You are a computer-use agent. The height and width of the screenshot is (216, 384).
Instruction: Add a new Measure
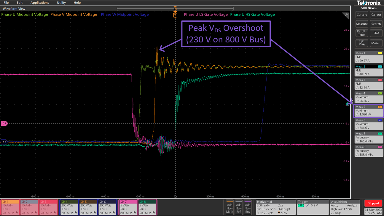point(362,24)
